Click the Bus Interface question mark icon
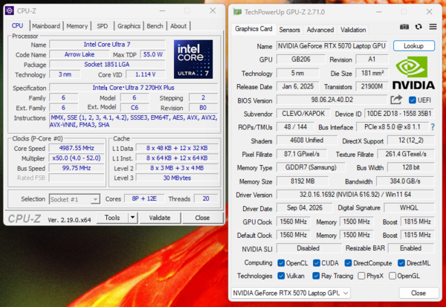Image resolution: width=446 pixels, height=307 pixels. [433, 127]
